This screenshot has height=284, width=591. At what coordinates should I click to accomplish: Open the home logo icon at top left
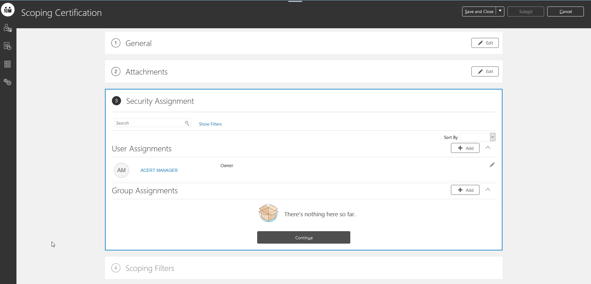click(x=8, y=10)
